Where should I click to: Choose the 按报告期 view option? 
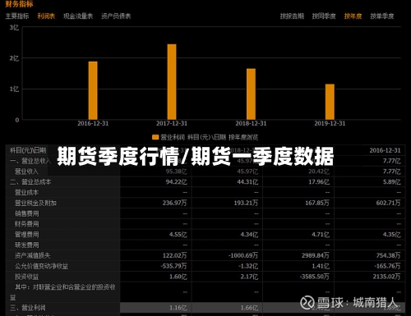[x=292, y=16]
